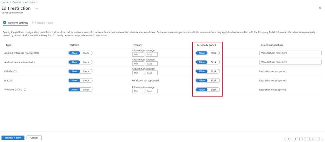Block macOS platform enrollment

coord(86,81)
